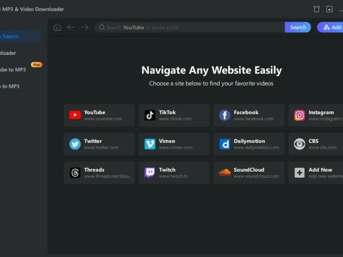343x257 pixels.
Task: Click the Vimeo title text
Action: coord(167,141)
